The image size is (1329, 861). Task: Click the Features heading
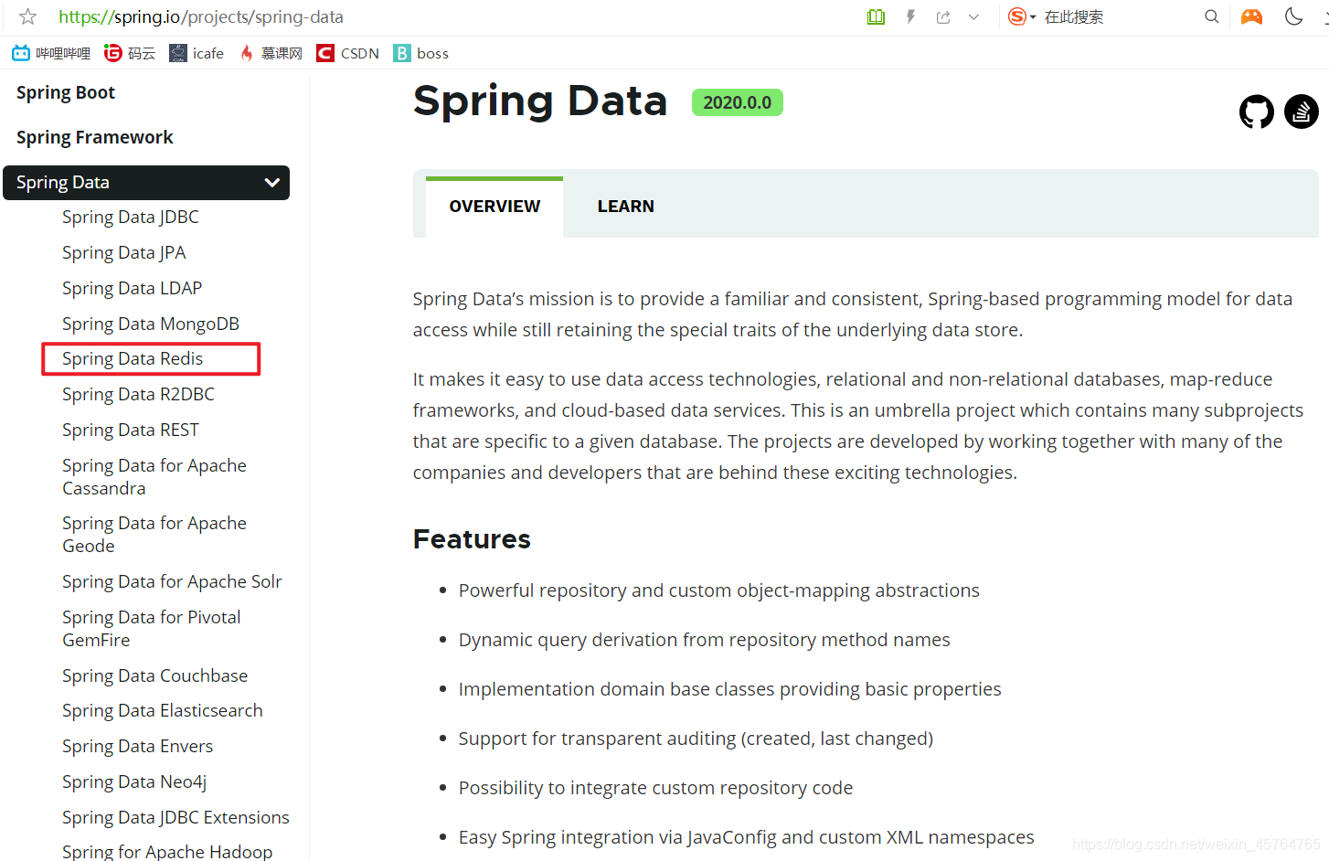coord(472,539)
